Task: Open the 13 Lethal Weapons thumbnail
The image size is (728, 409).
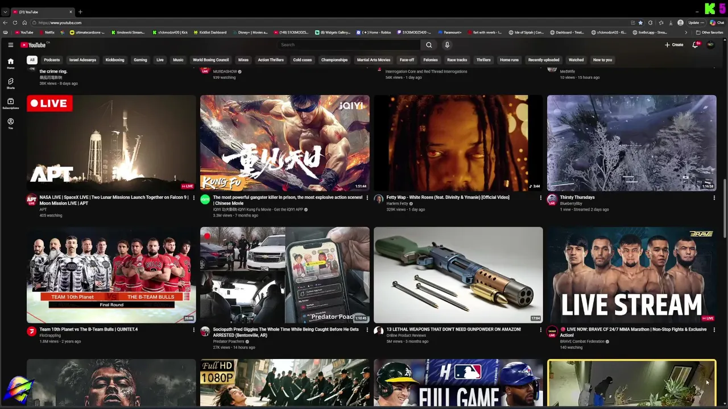Action: 458,275
